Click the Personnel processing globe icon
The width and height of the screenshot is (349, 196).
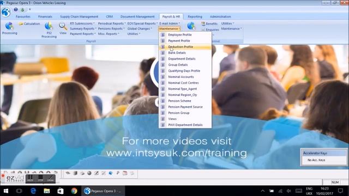191,26
